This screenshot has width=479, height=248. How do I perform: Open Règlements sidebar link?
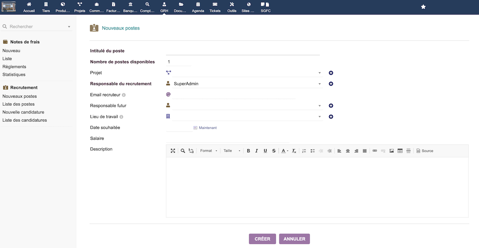click(14, 67)
